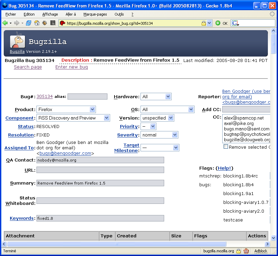
Task: Open the Hardware dropdown
Action: click(x=156, y=97)
